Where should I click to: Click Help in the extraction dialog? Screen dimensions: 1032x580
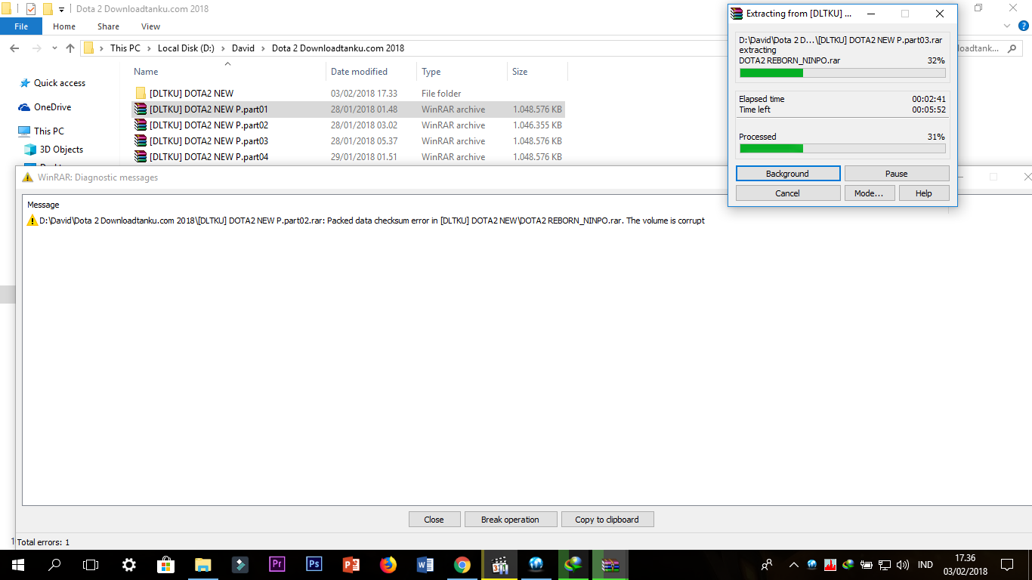[924, 193]
